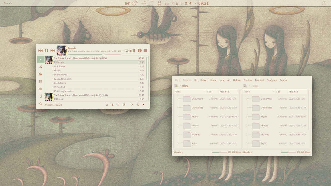Toggle Hidden files in file manager

pos(237,80)
